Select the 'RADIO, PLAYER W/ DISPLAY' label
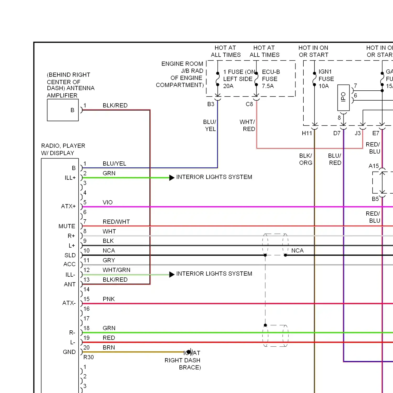Viewport: 393px width, 393px height. [x=63, y=149]
